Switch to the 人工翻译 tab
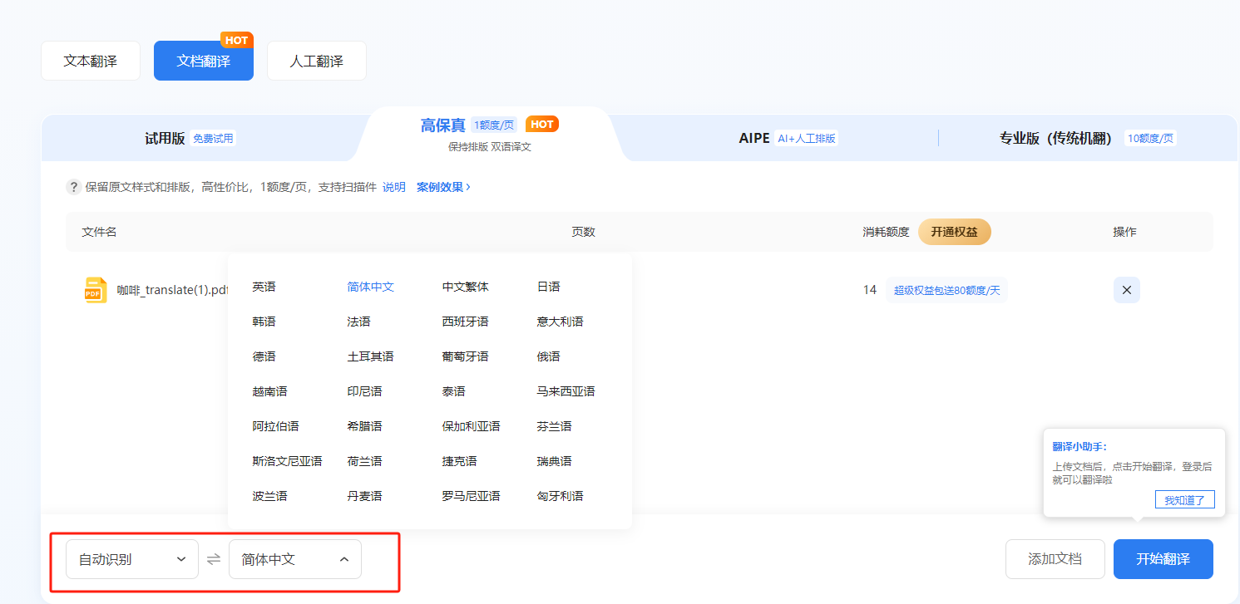The height and width of the screenshot is (604, 1240). pos(316,61)
